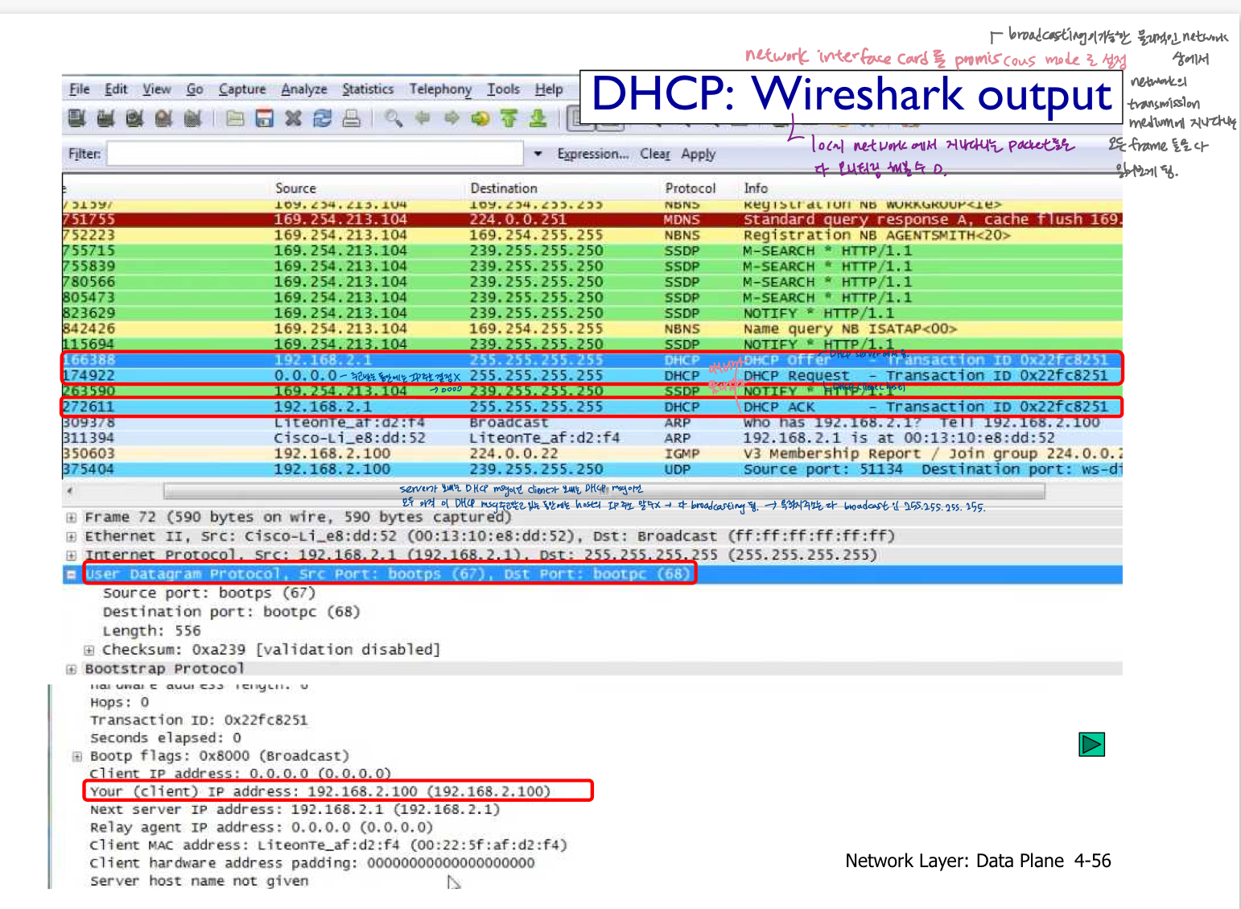Screen dimensions: 1241x909
Task: Expand the Bootp flags node
Action: 77,756
